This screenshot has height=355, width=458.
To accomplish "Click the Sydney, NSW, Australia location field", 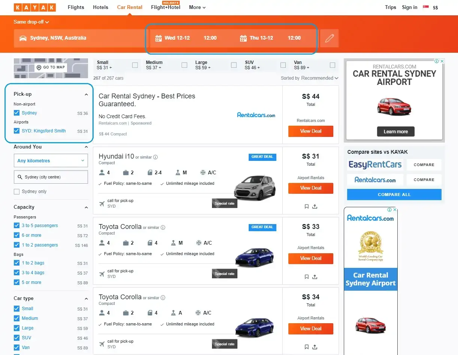I will click(x=79, y=38).
